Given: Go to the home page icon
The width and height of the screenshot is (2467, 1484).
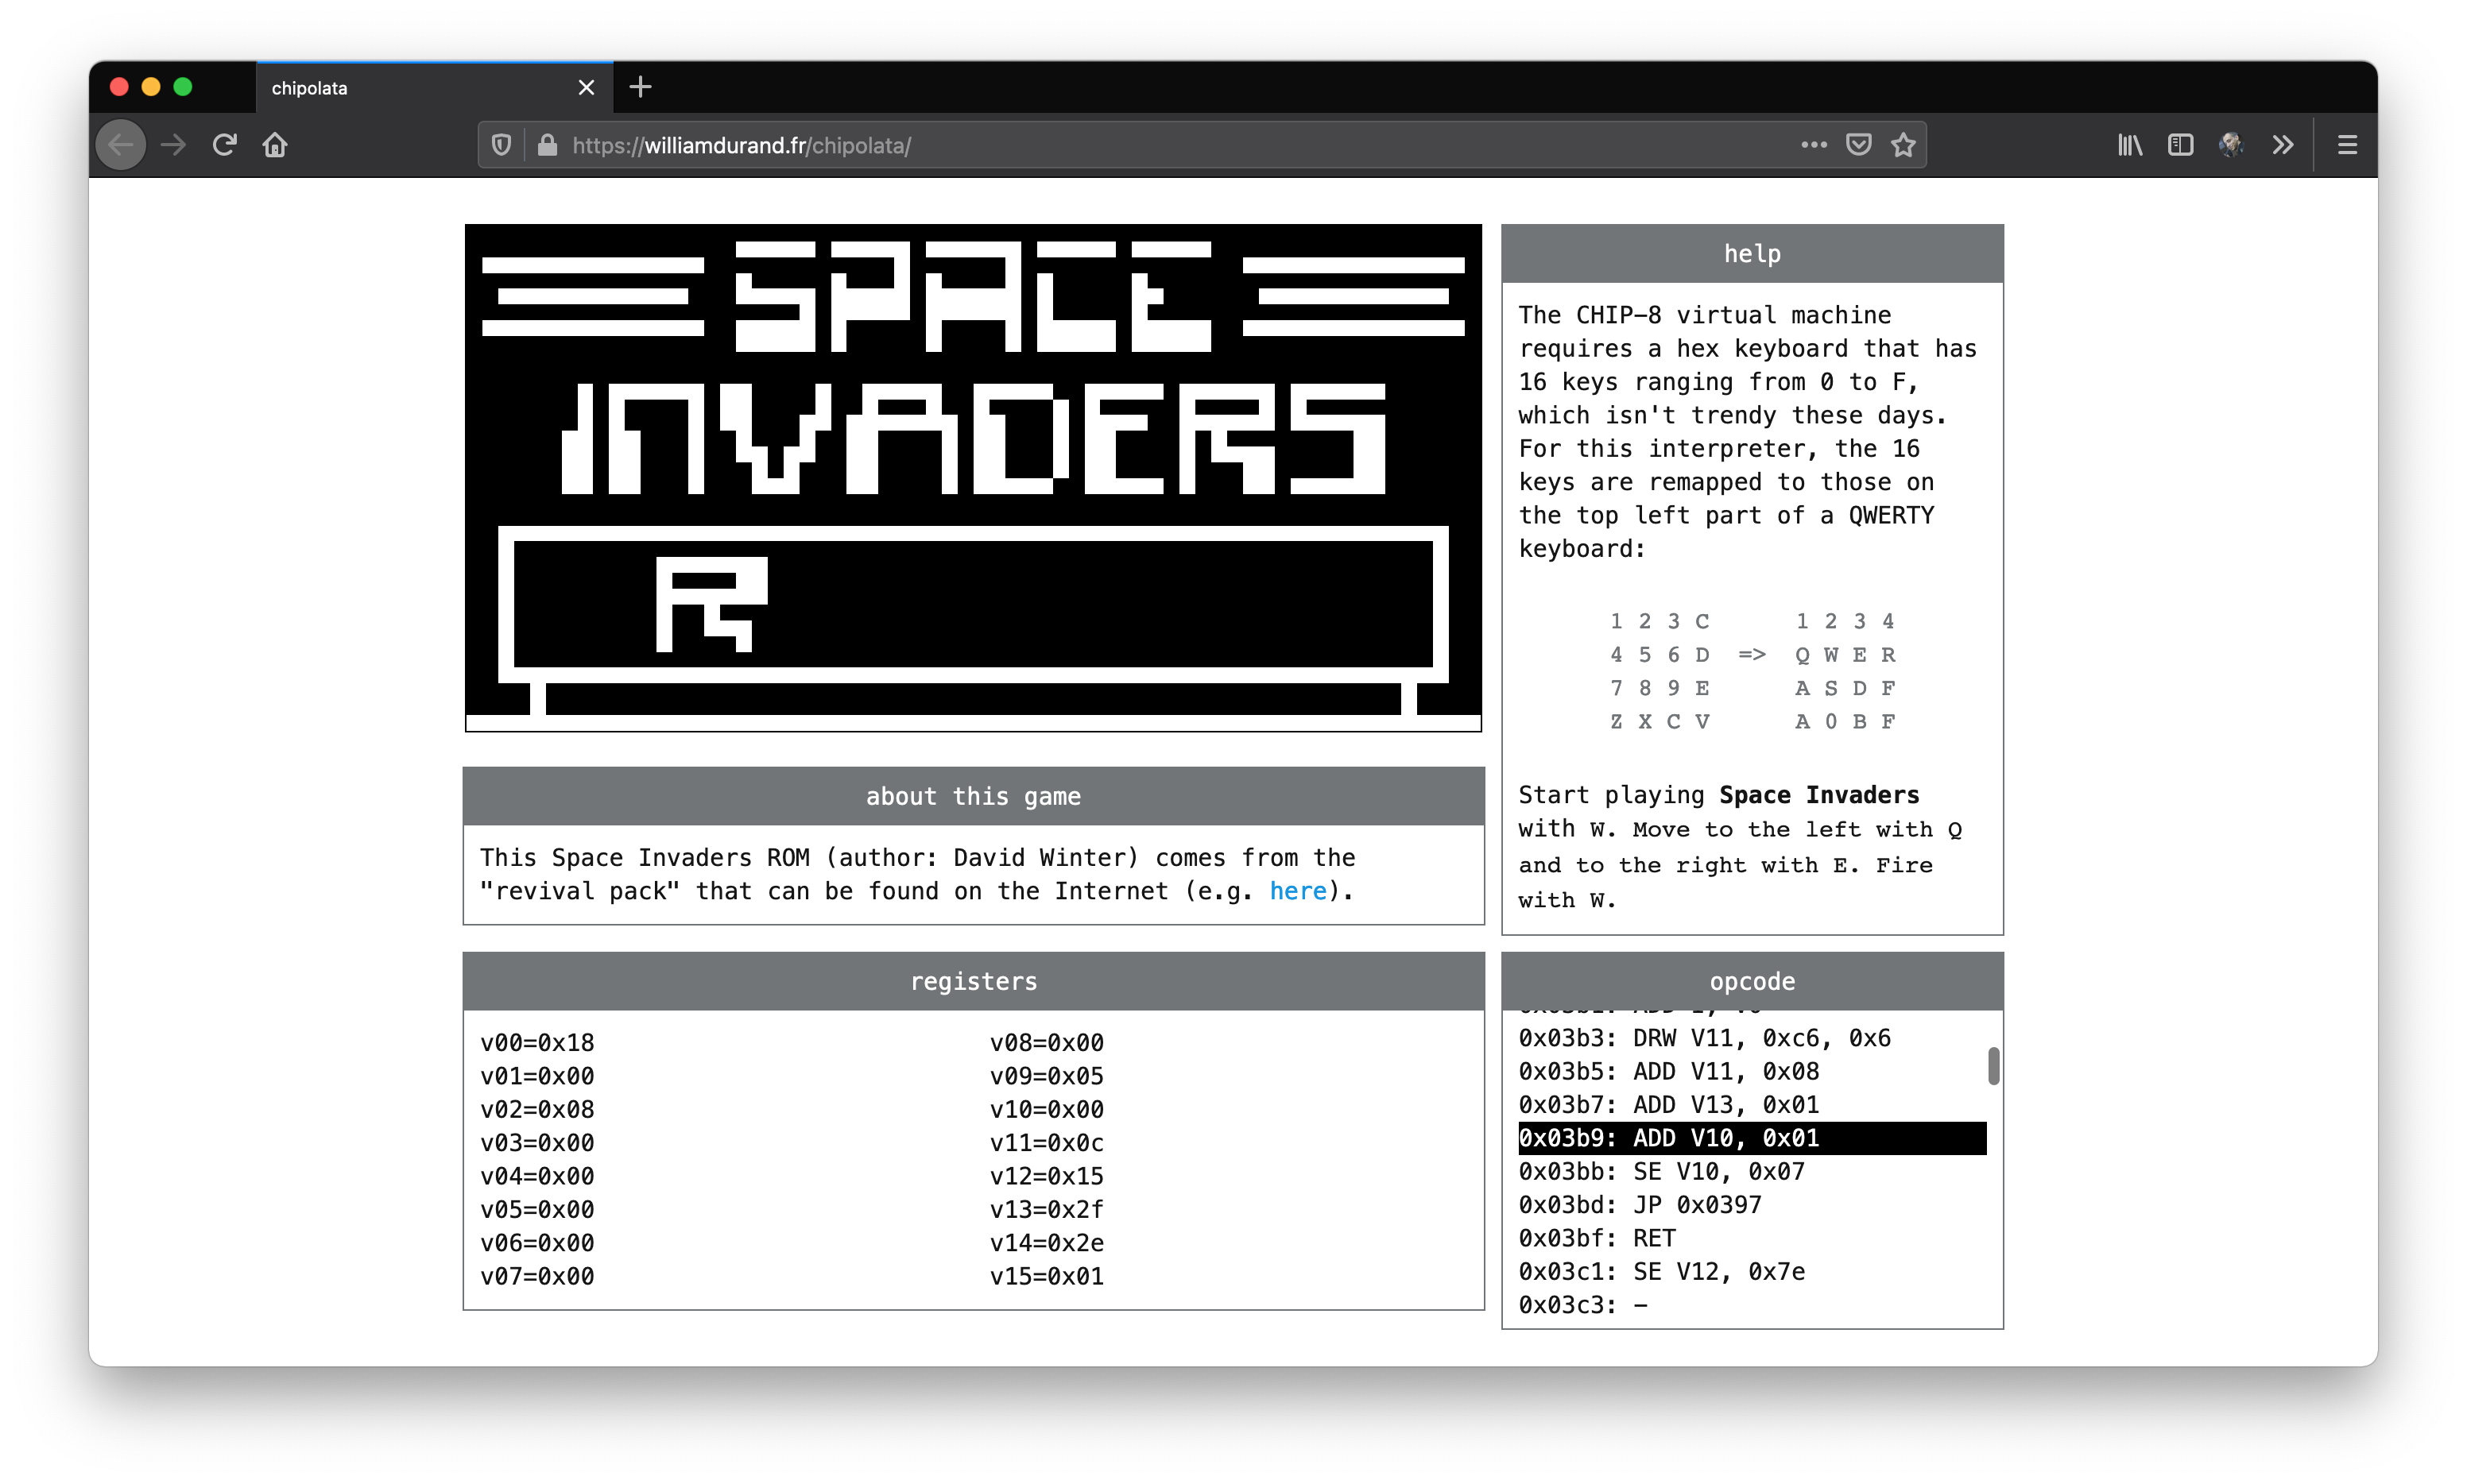Looking at the screenshot, I should pyautogui.click(x=275, y=145).
